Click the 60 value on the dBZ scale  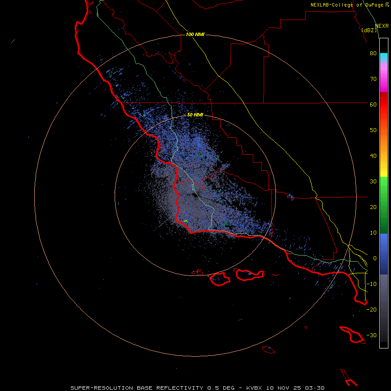pyautogui.click(x=373, y=105)
